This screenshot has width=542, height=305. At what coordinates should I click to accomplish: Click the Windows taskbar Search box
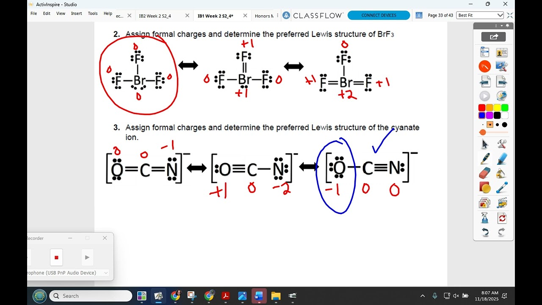click(x=91, y=296)
